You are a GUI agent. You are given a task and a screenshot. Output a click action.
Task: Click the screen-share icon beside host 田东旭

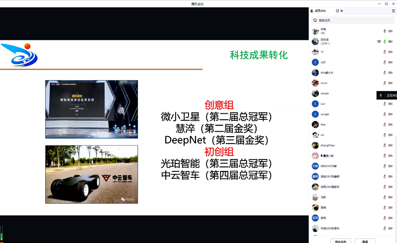coord(379,41)
